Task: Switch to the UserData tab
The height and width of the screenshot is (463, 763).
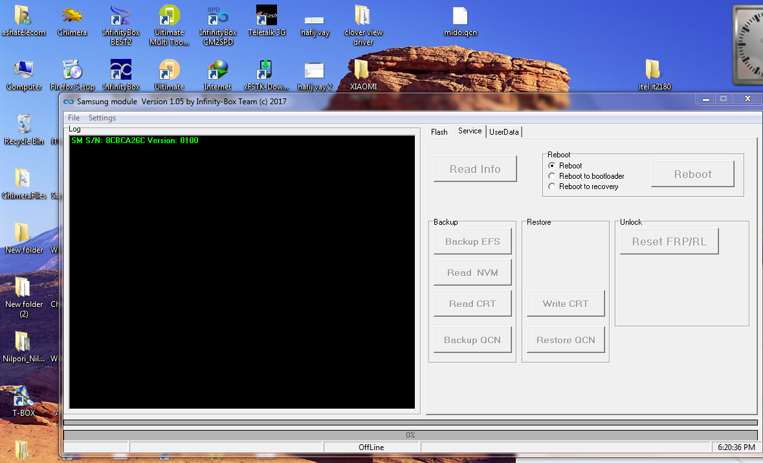Action: click(503, 132)
